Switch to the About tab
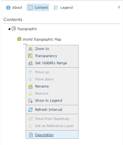 coord(14,7)
